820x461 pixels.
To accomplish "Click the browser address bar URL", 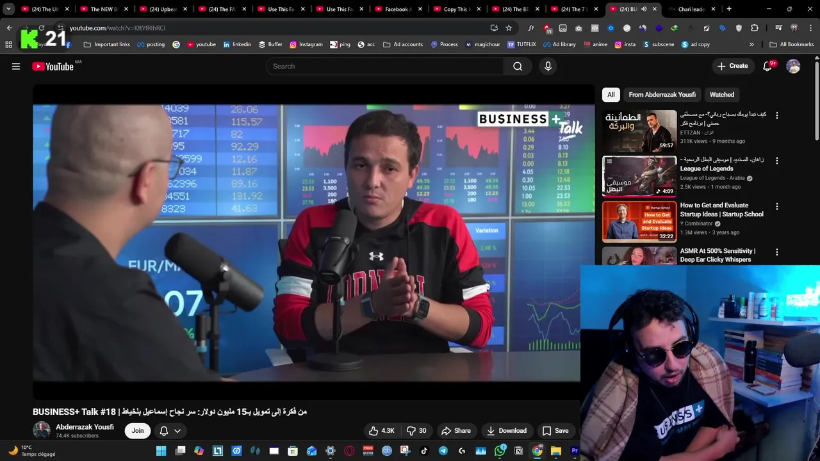I will [x=117, y=28].
